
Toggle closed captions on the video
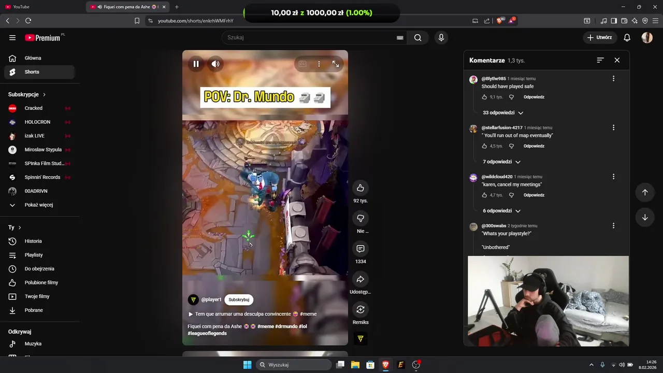click(302, 64)
